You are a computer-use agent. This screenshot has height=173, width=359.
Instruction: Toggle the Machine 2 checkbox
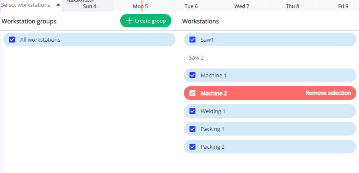point(192,93)
